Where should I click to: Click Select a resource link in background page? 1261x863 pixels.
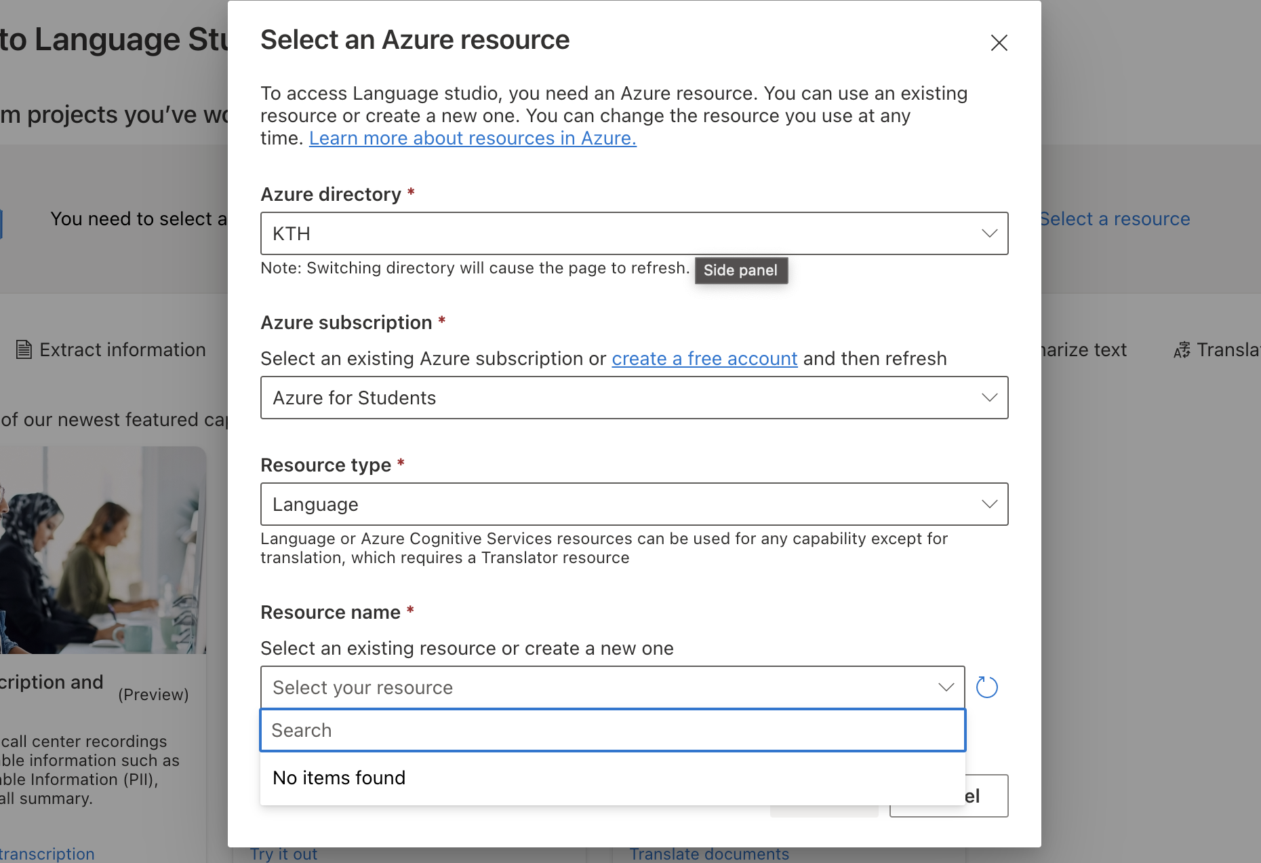tap(1115, 218)
